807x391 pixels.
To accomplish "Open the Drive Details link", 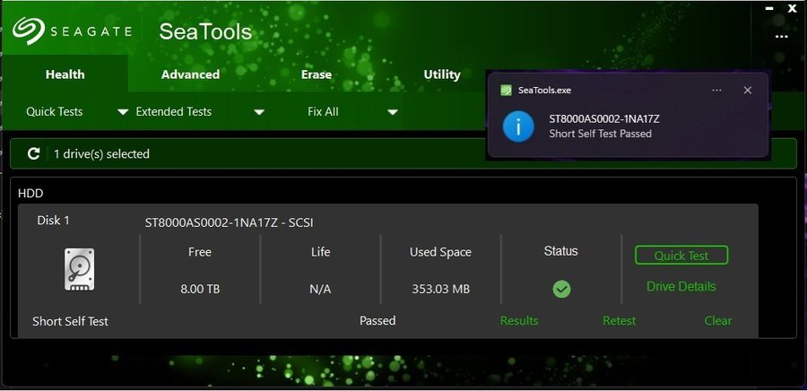I will coord(681,287).
